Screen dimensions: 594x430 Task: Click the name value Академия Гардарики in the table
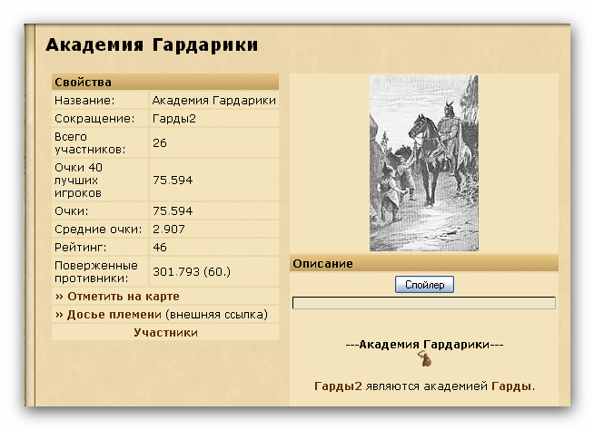[214, 101]
